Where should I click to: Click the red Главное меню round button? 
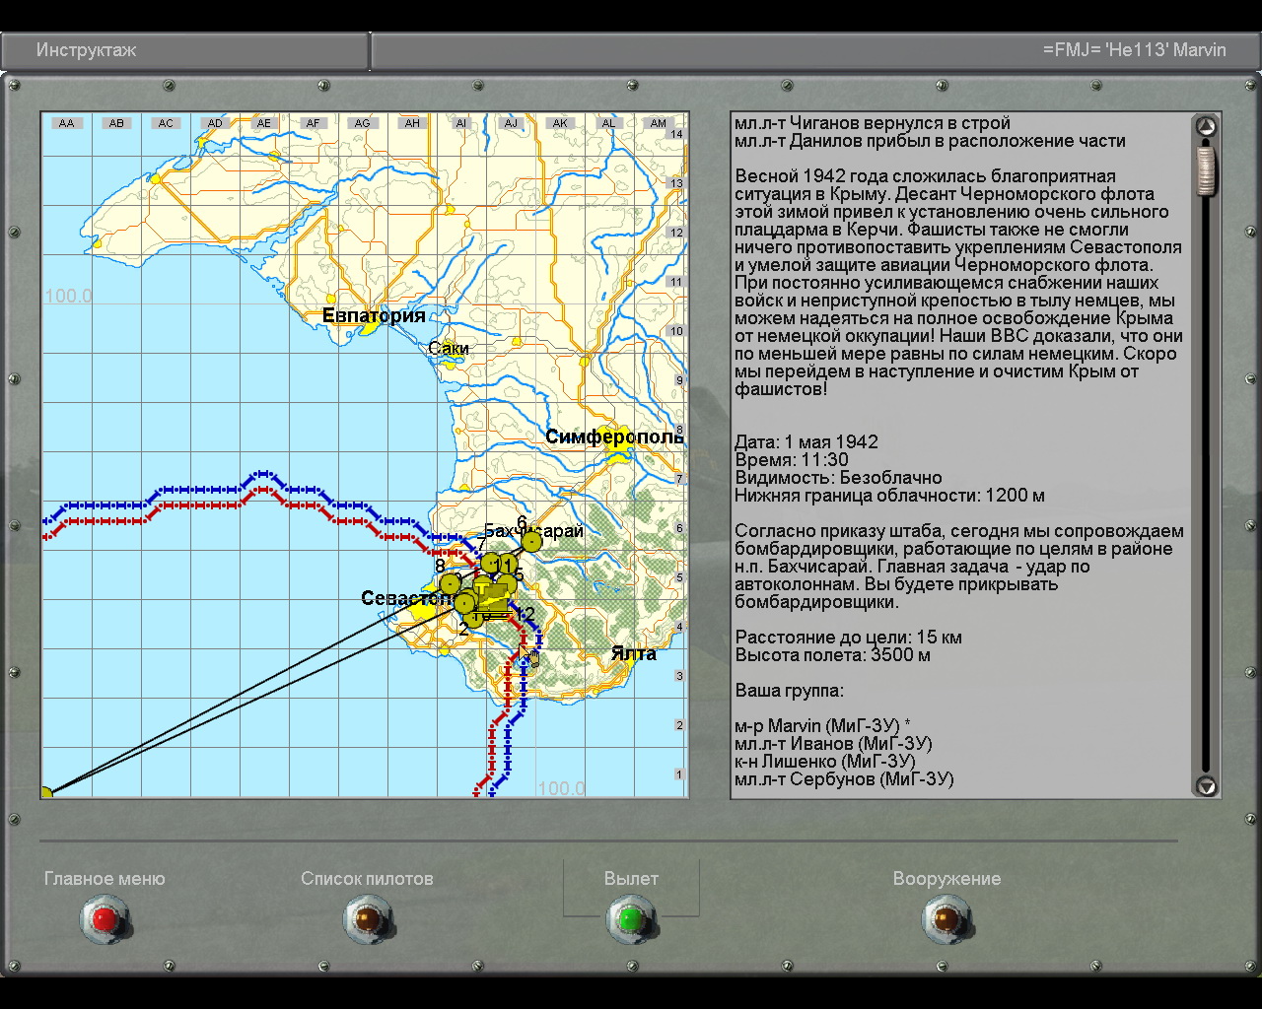(x=104, y=919)
